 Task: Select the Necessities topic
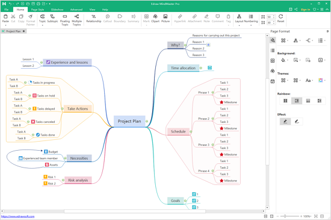point(79,159)
